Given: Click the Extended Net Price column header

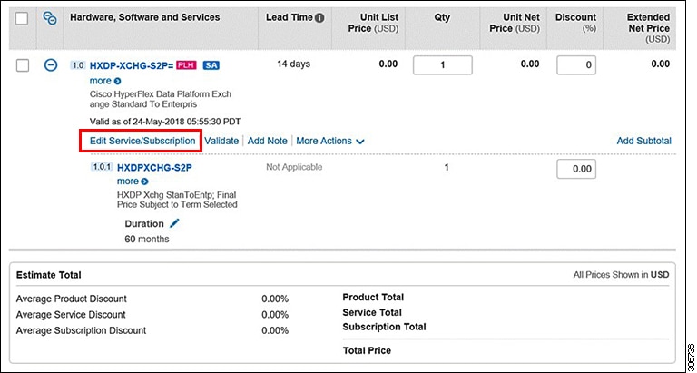Looking at the screenshot, I should point(648,28).
